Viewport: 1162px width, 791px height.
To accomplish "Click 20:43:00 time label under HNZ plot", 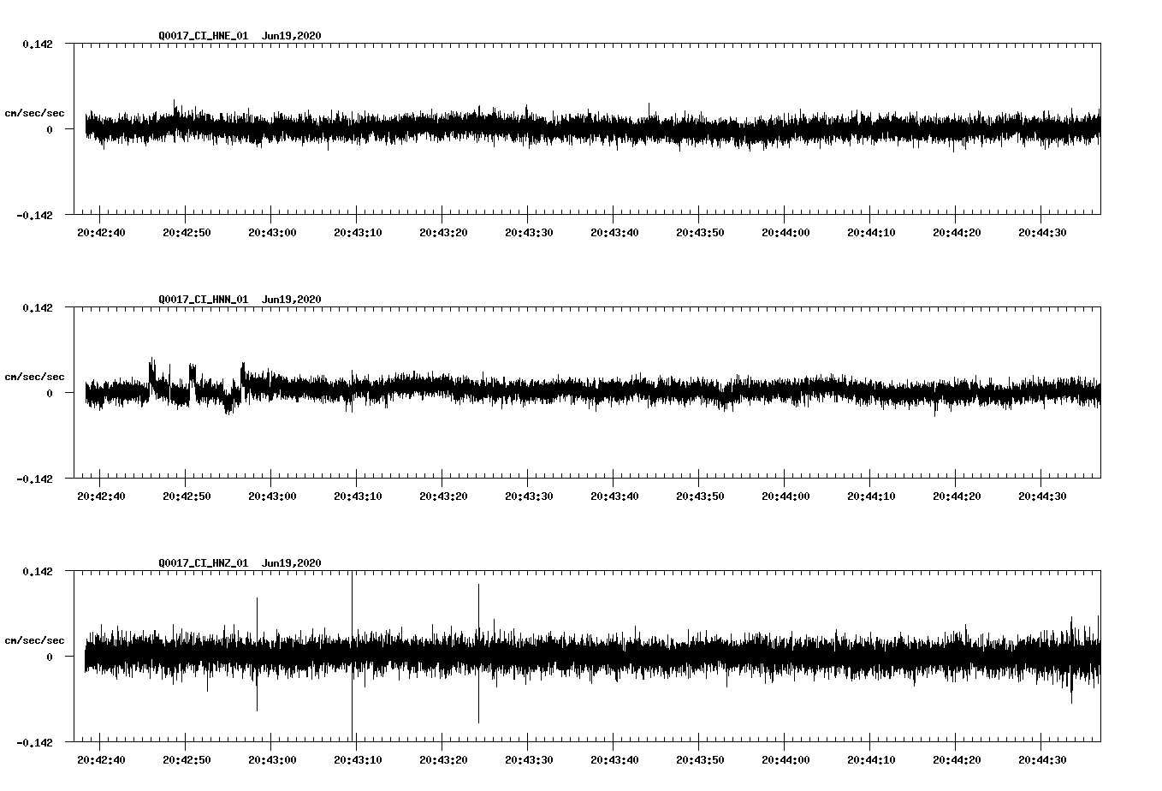I will click(x=272, y=760).
